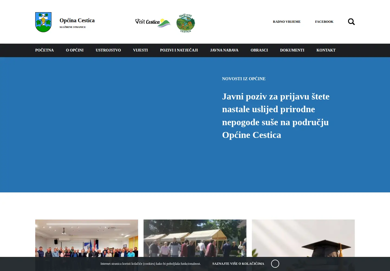Screen dimensions: 390x271
Task: Open the Početna menu item
Action: pos(44,50)
